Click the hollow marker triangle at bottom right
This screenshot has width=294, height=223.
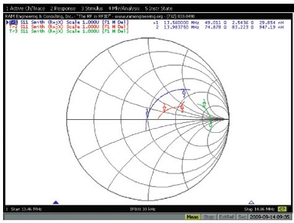click(x=251, y=203)
